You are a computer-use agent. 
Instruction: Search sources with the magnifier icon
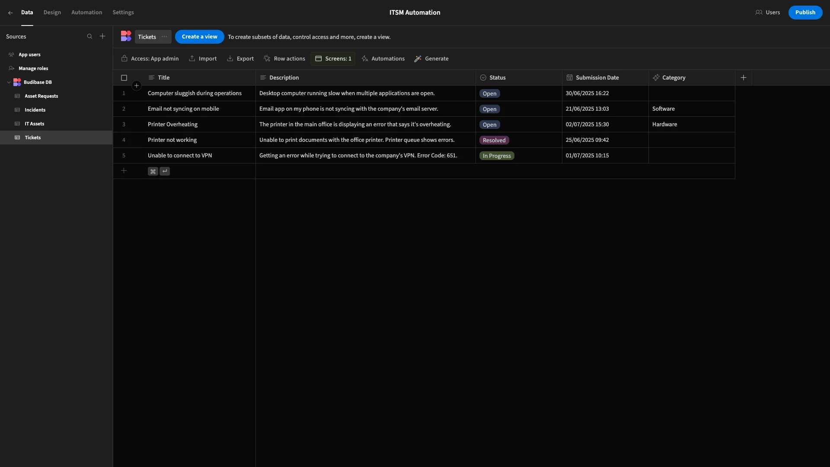(x=89, y=37)
